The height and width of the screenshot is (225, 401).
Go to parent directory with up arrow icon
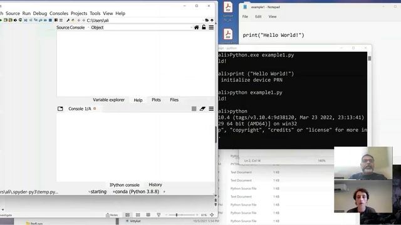tap(212, 20)
